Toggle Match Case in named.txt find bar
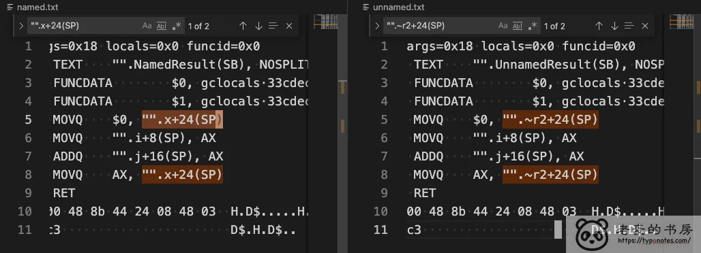This screenshot has width=701, height=253. coord(147,26)
